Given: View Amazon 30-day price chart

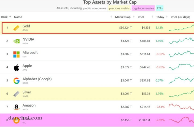Looking at the screenshot, I should [181, 107].
